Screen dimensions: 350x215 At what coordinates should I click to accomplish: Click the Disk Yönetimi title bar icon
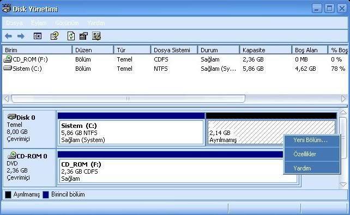(6, 8)
